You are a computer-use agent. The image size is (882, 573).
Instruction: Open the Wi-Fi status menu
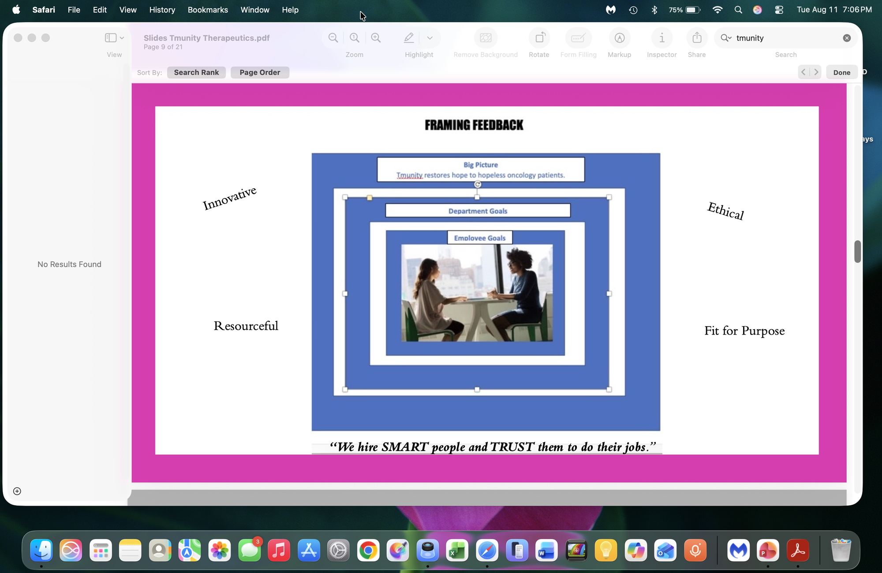[x=718, y=10]
